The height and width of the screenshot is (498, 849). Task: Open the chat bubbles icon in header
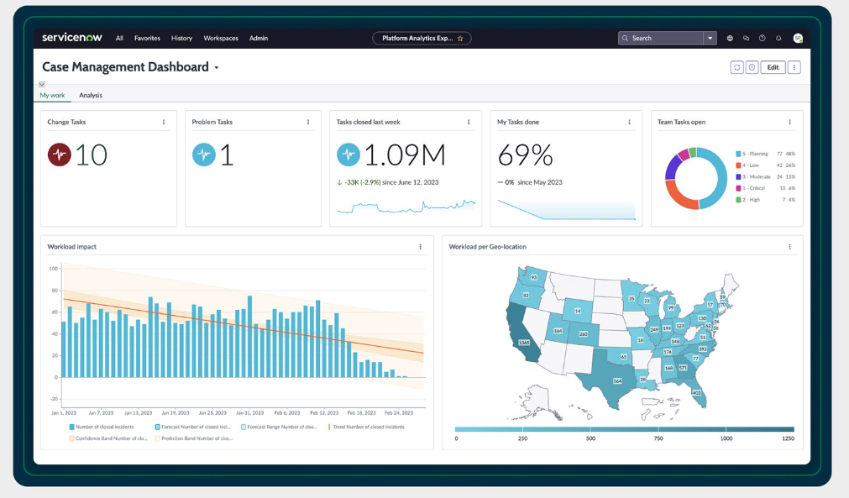(746, 39)
